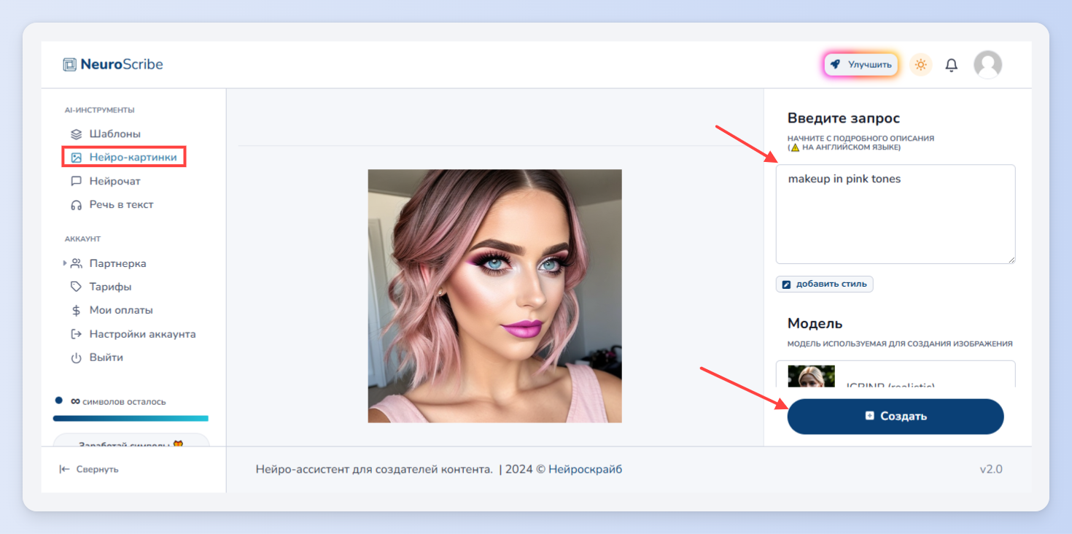1072x534 pixels.
Task: Click the Настройки аккаунта arrow icon
Action: 76,334
